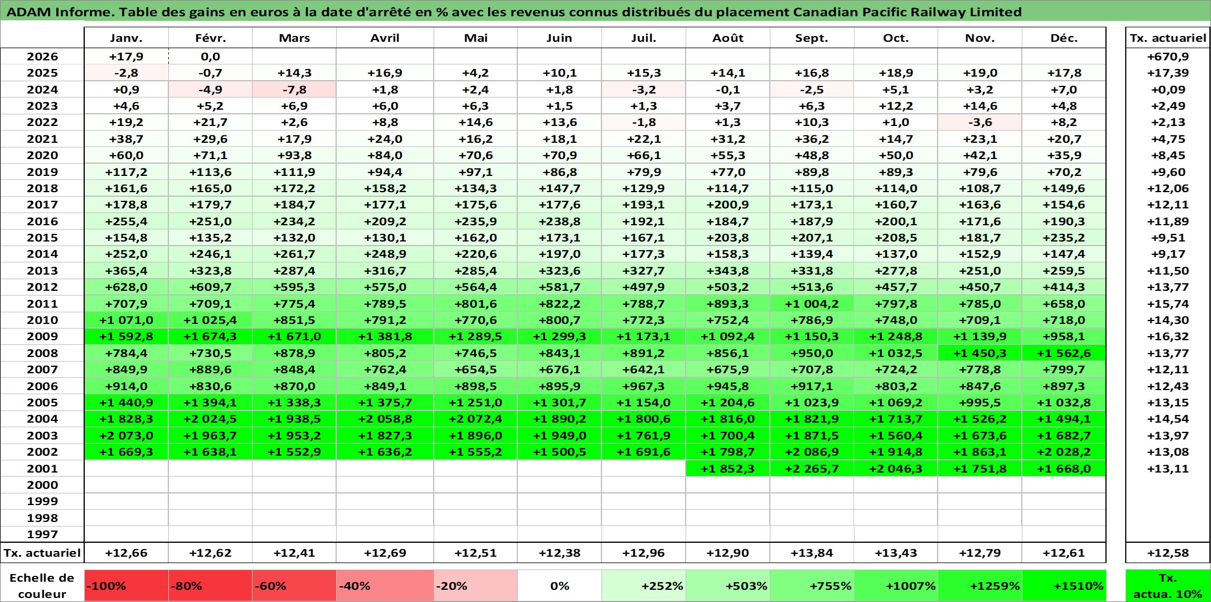
Task: Select the Mars column header
Action: (294, 38)
